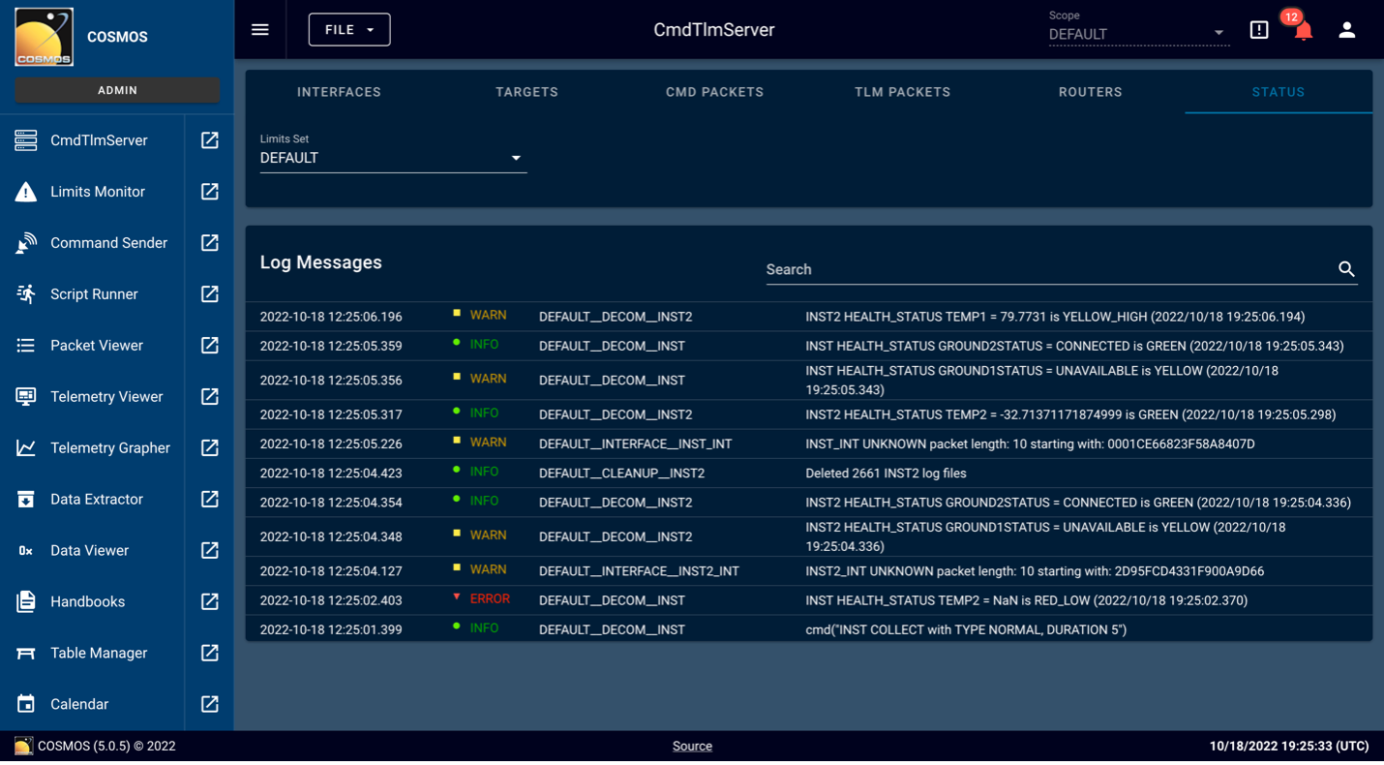Open the FILE dropdown menu
This screenshot has height=765, width=1384.
(348, 30)
